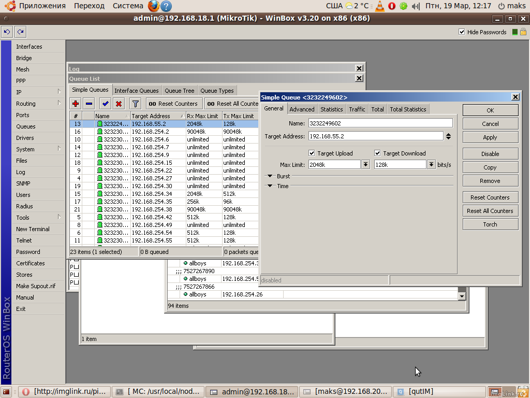Click the Name field containing 3232249602

coord(380,123)
